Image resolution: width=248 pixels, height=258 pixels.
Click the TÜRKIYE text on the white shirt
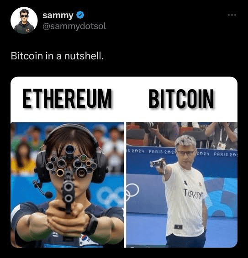tap(193, 194)
